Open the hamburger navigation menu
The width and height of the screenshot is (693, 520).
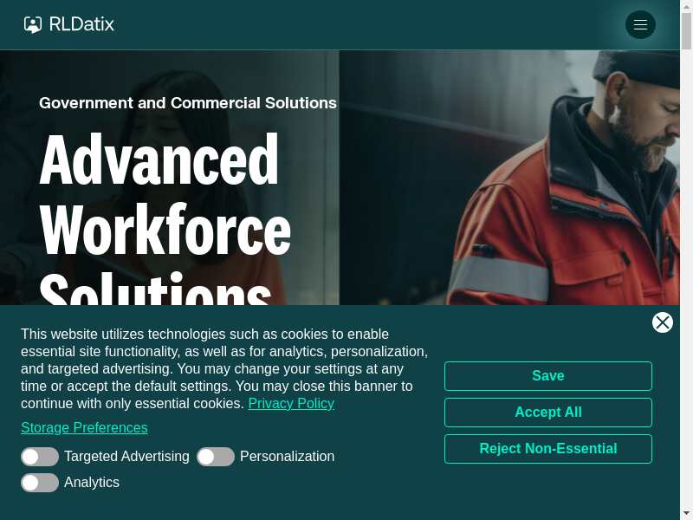pyautogui.click(x=640, y=24)
